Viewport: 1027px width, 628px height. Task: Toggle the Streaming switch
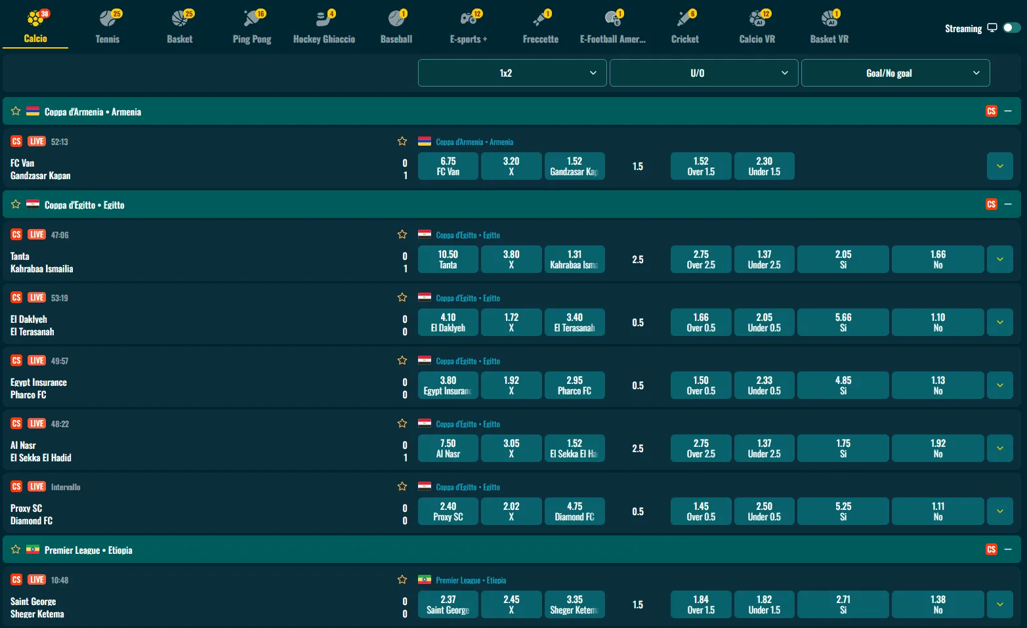click(1012, 28)
